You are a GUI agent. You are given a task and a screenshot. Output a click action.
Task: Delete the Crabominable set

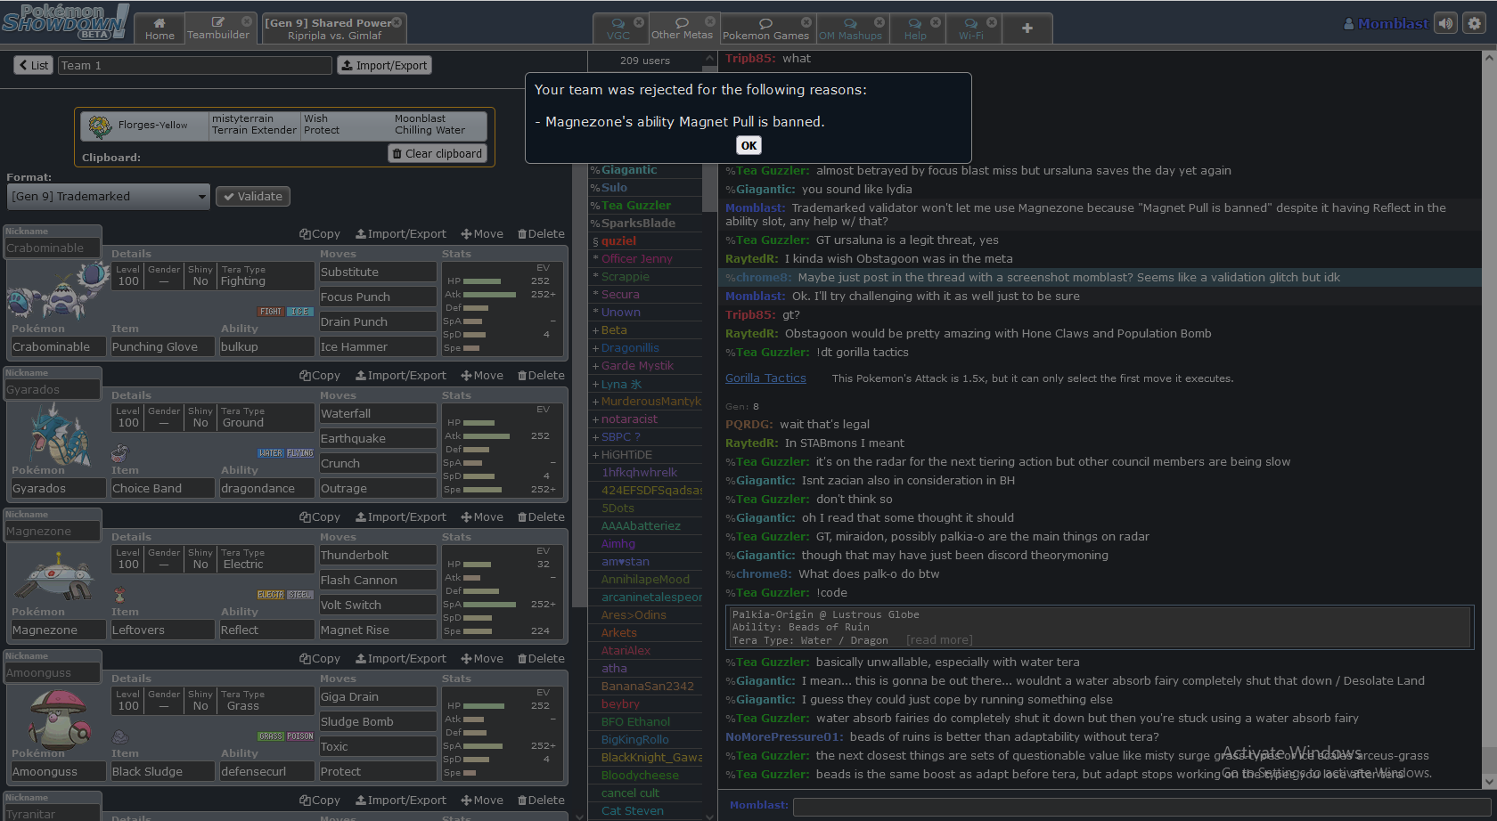coord(541,234)
